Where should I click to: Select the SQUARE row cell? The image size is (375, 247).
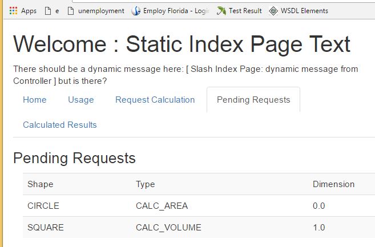click(x=45, y=228)
